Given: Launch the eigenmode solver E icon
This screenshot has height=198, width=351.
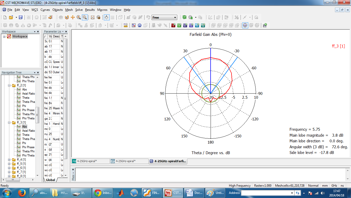Looking at the screenshot, I should 185,25.
